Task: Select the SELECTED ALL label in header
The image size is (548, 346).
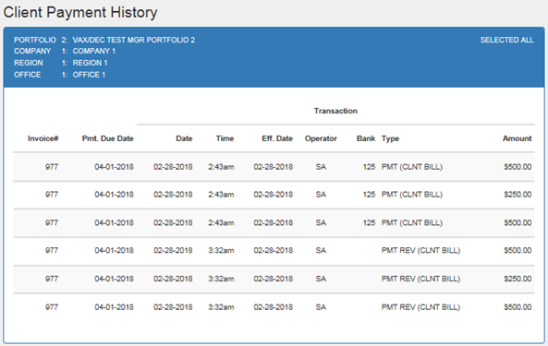Action: 506,40
